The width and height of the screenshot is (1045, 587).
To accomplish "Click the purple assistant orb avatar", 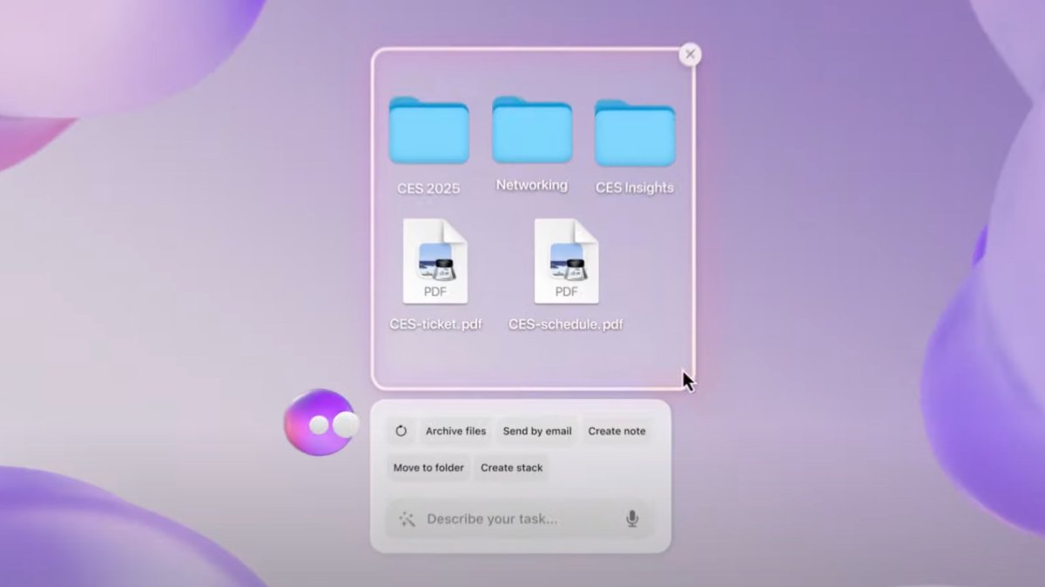I will (321, 423).
